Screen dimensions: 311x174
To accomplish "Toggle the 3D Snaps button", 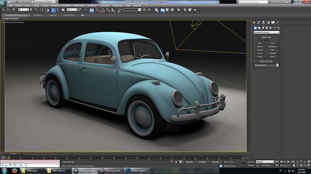I will (97, 10).
